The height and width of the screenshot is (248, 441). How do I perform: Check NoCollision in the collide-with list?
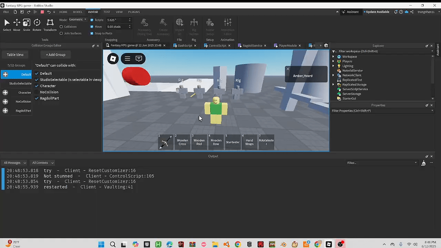37,92
